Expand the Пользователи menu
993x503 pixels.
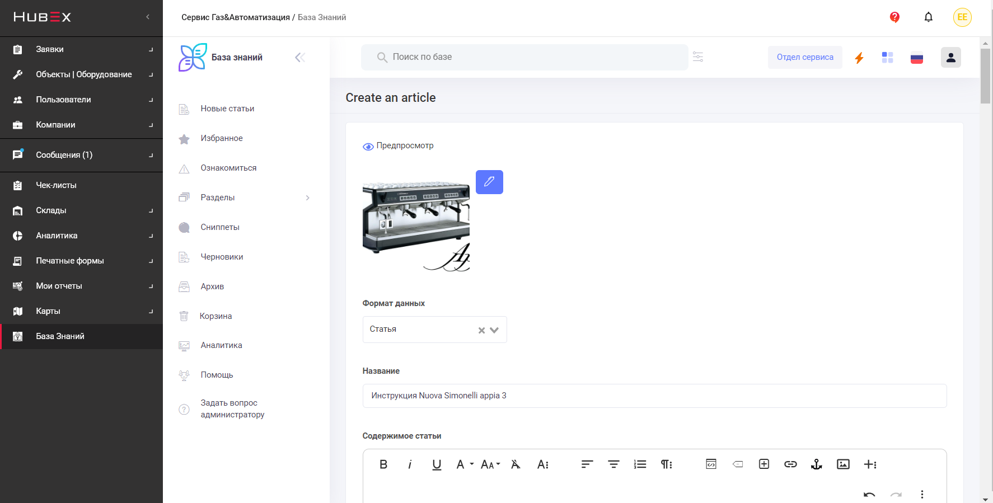pos(81,100)
